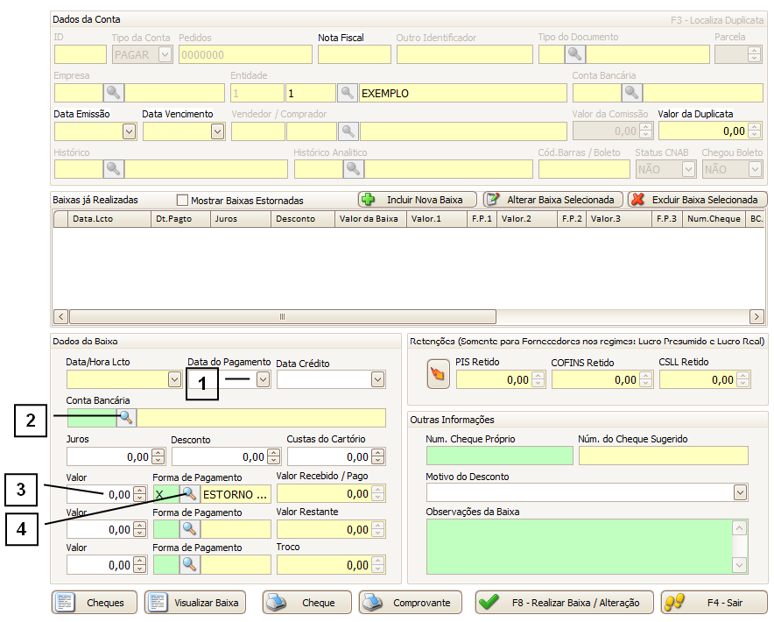Viewport: 774px width, 622px height.
Task: Click the Data.Lcto column header
Action: pos(92,219)
